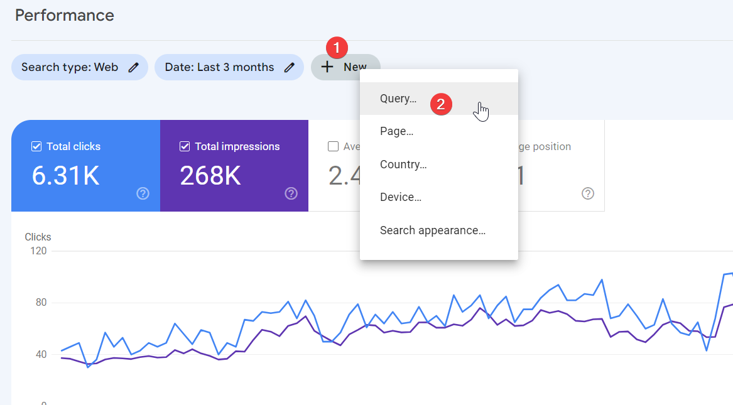Click the Average position card label
Viewport: 733px width, 405px height.
(x=545, y=147)
